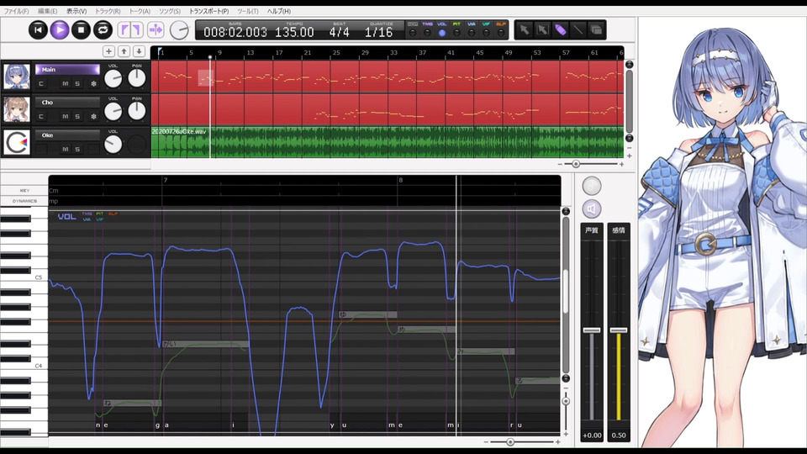Click the DYNAMICS row label
Screen dimensions: 807x454
click(x=24, y=201)
